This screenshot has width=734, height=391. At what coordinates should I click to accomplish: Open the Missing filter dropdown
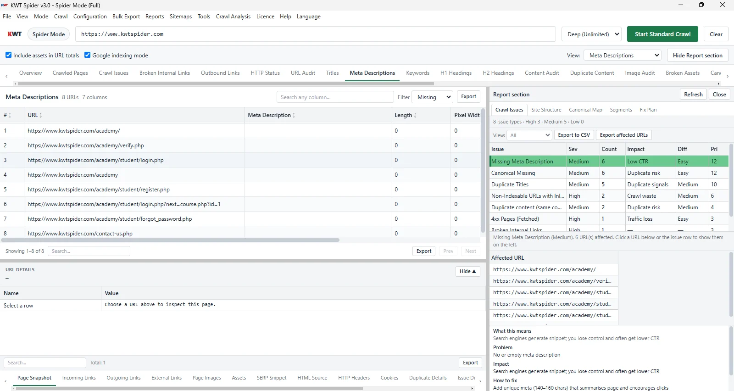432,97
